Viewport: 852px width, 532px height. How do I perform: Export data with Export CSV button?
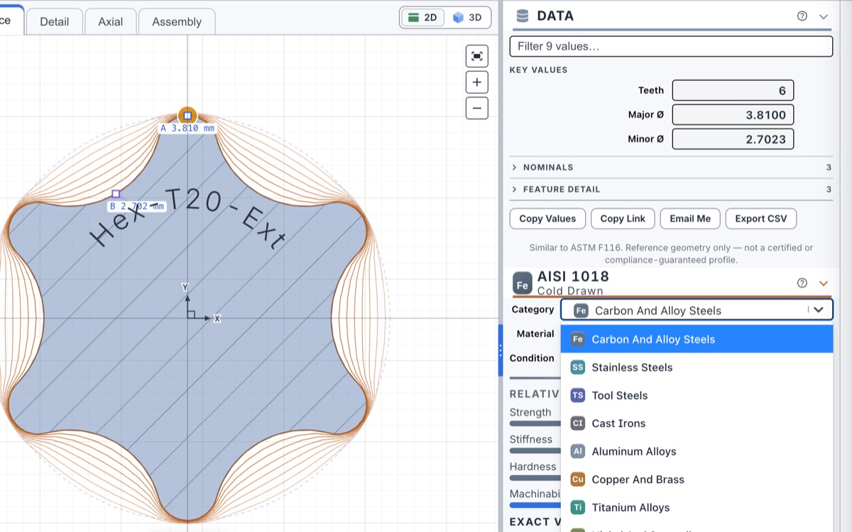(x=761, y=219)
